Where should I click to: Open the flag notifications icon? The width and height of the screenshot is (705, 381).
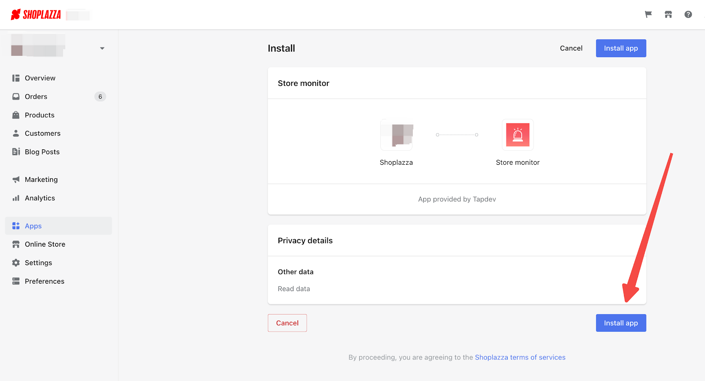(x=648, y=15)
